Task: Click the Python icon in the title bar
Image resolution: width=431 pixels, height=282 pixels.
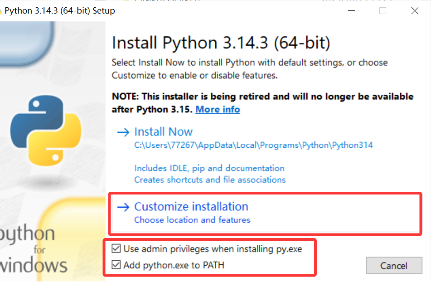Action: click(1, 11)
